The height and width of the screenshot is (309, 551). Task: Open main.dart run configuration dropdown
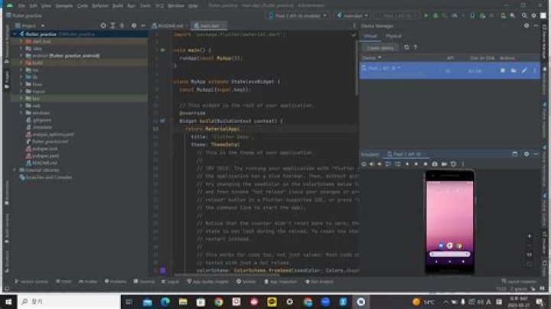pyautogui.click(x=352, y=16)
